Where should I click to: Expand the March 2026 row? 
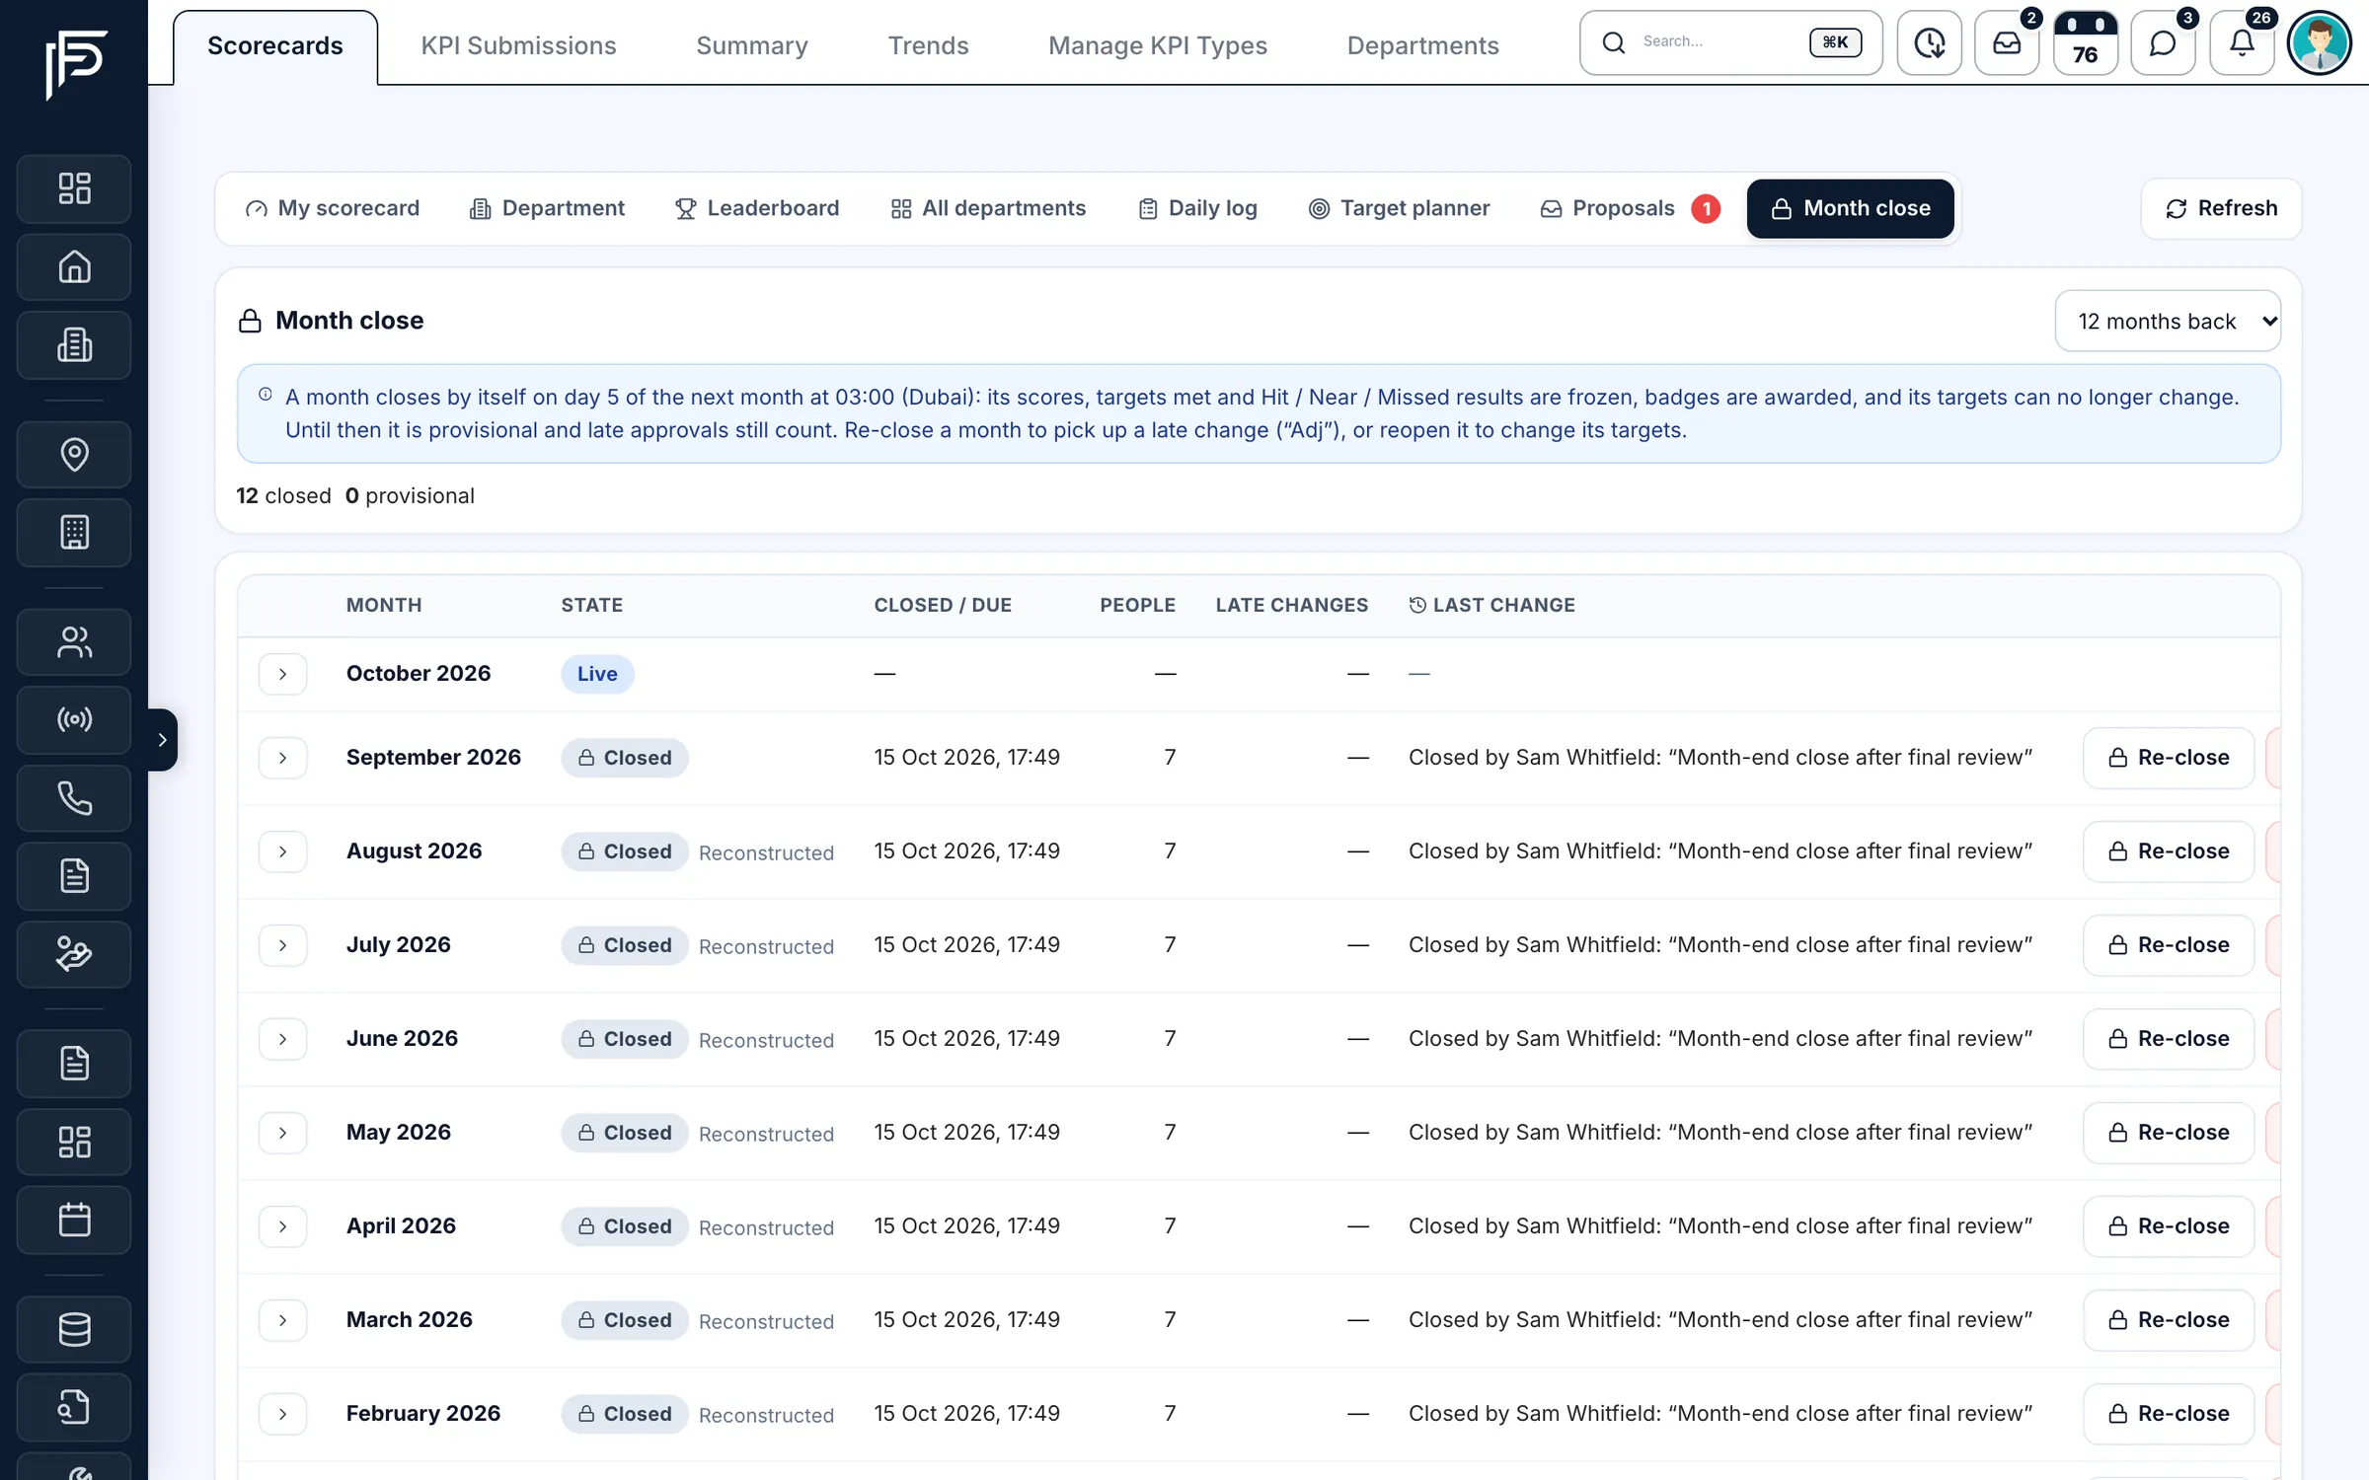(282, 1320)
